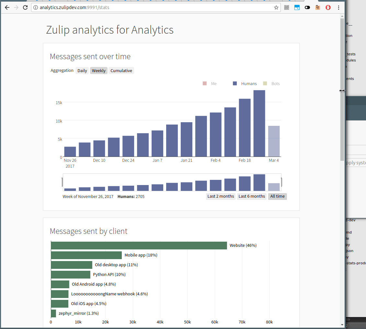366x329 pixels.
Task: Click the LoooooooooongName webhook (4.6%) label
Action: pyautogui.click(x=109, y=294)
